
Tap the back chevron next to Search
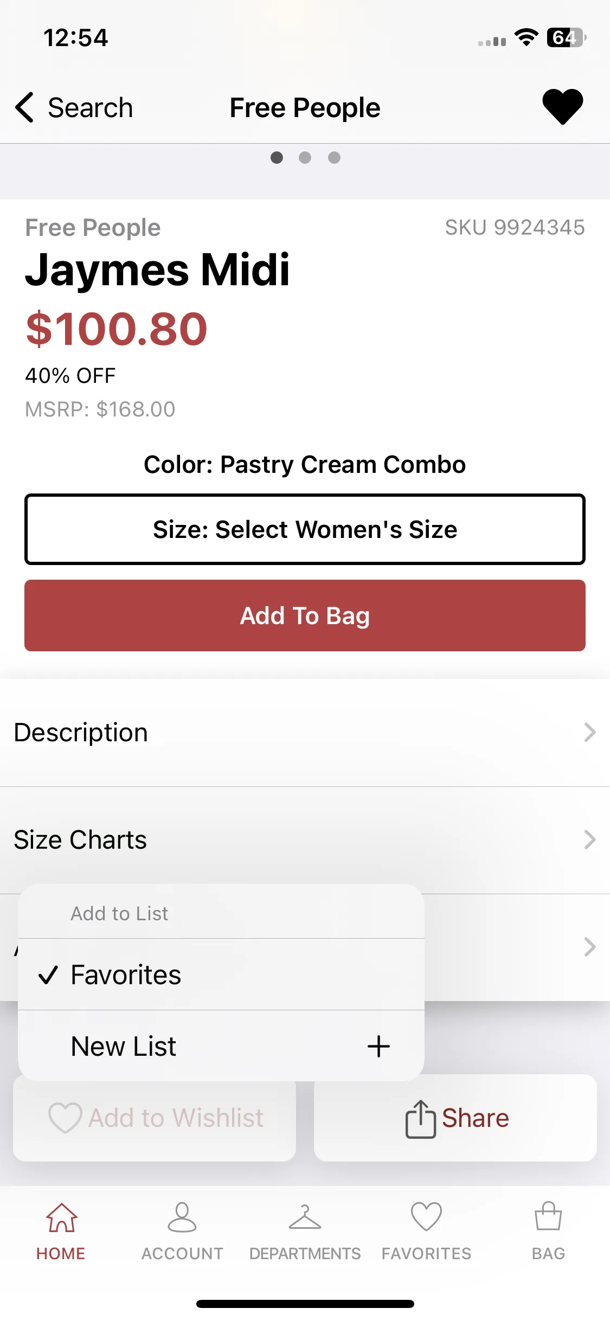tap(24, 107)
